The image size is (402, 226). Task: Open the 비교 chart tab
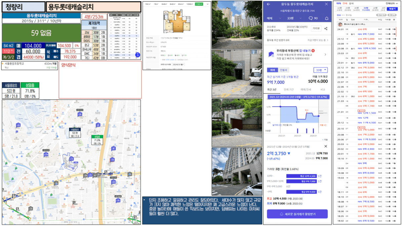[x=323, y=90]
